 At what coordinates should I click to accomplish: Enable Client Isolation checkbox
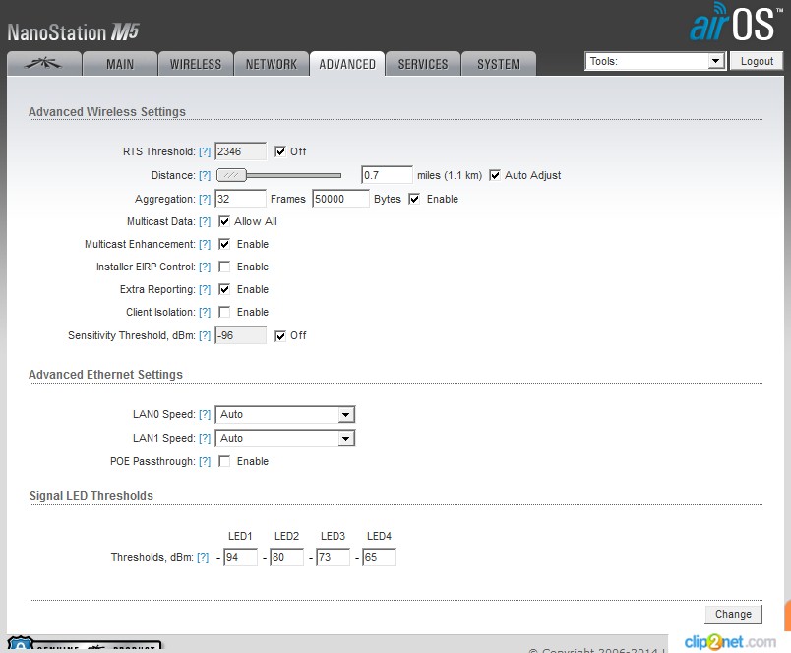pyautogui.click(x=224, y=313)
